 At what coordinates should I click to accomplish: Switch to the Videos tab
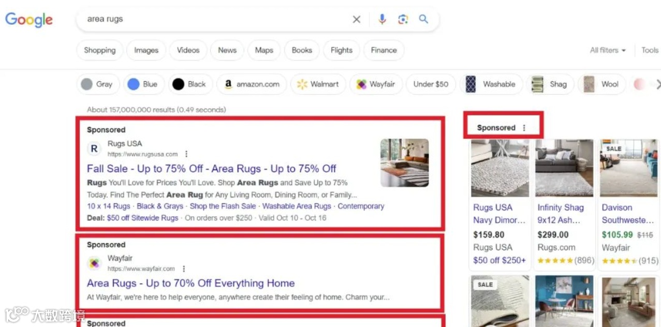[x=188, y=50]
